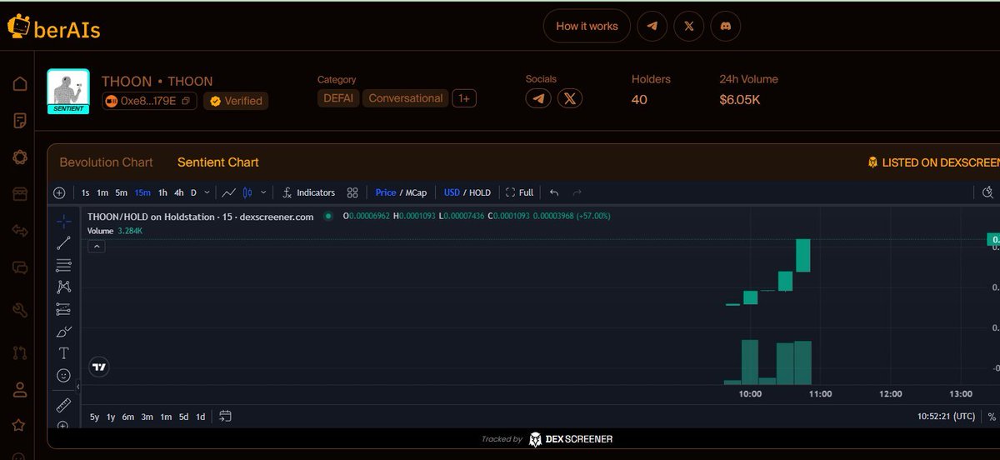Copy the 0xe8...179E contract address
Image resolution: width=1000 pixels, height=460 pixels.
click(186, 101)
